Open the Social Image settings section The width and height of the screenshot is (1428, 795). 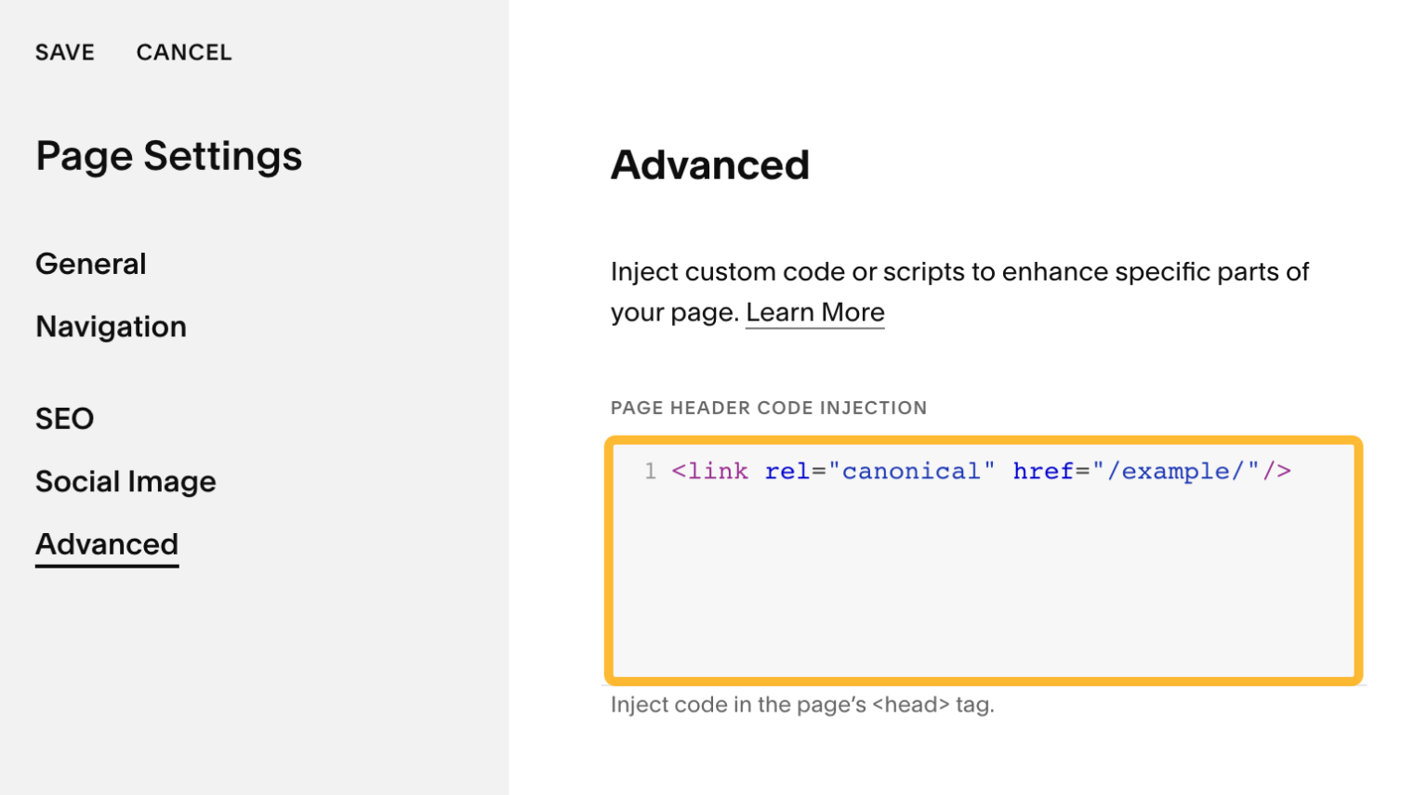pyautogui.click(x=126, y=481)
